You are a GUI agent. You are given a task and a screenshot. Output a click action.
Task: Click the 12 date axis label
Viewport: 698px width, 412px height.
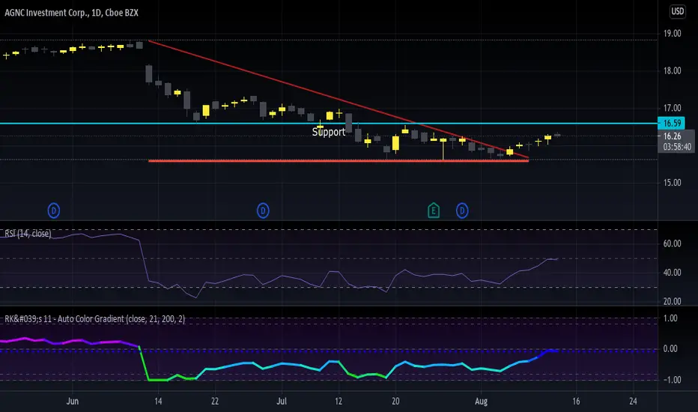click(x=339, y=402)
